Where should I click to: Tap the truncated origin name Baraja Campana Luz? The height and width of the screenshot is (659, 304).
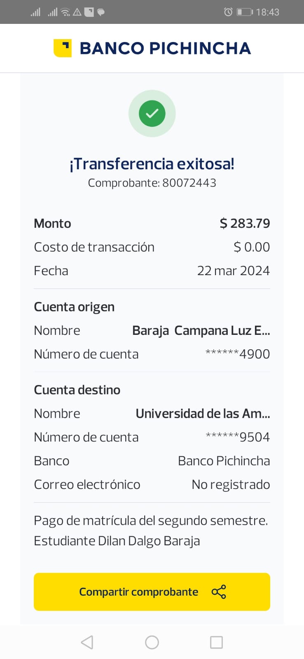(201, 331)
